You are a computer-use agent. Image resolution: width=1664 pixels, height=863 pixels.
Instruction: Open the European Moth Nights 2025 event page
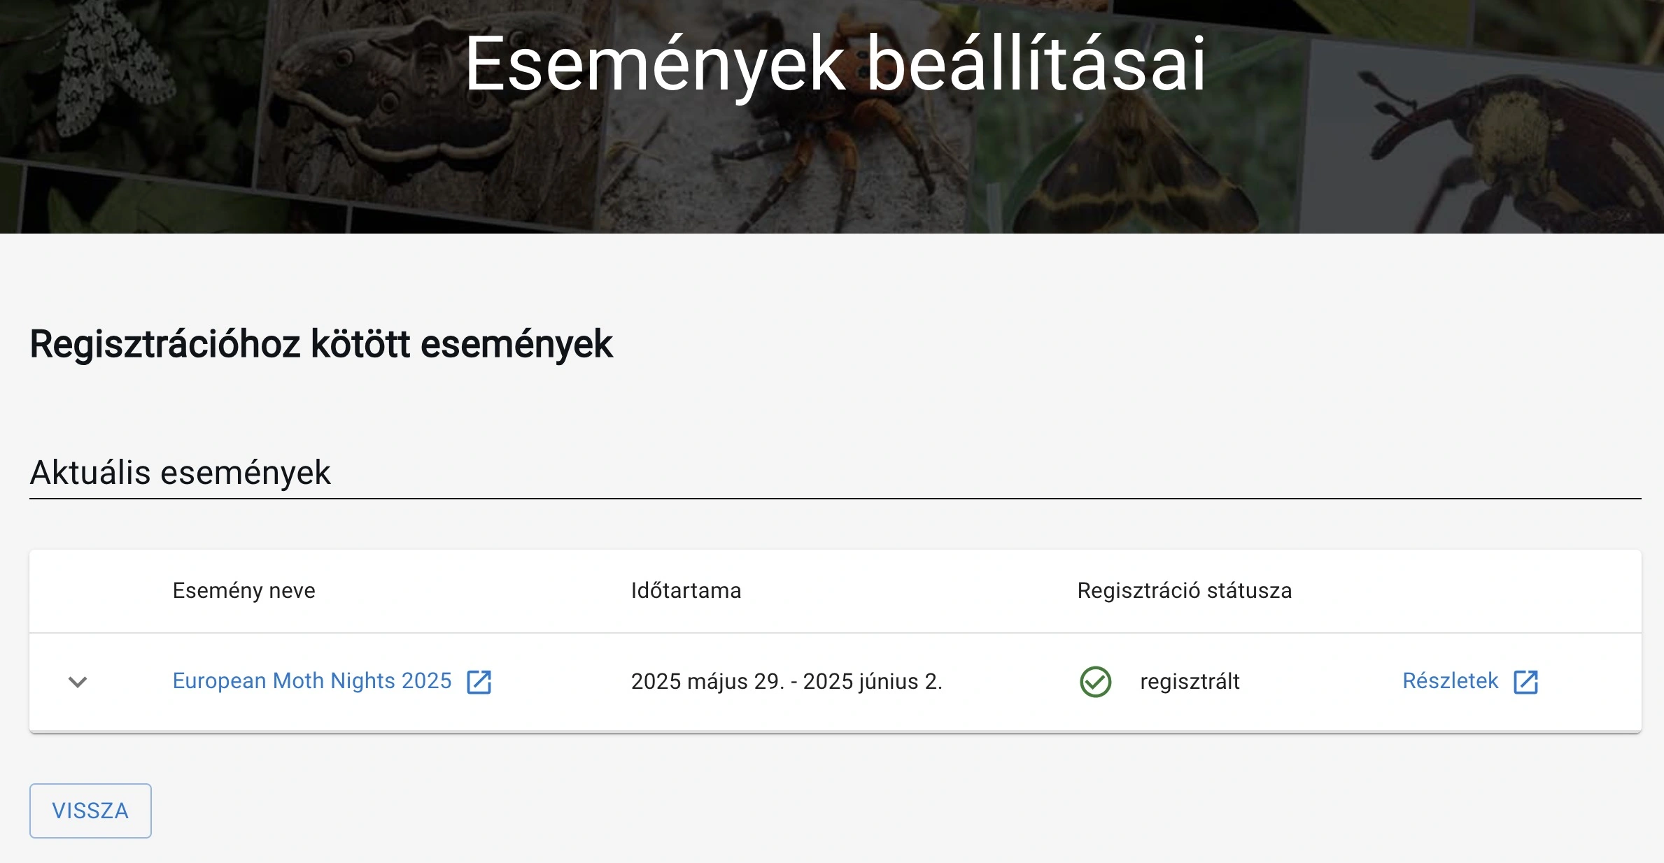[313, 680]
